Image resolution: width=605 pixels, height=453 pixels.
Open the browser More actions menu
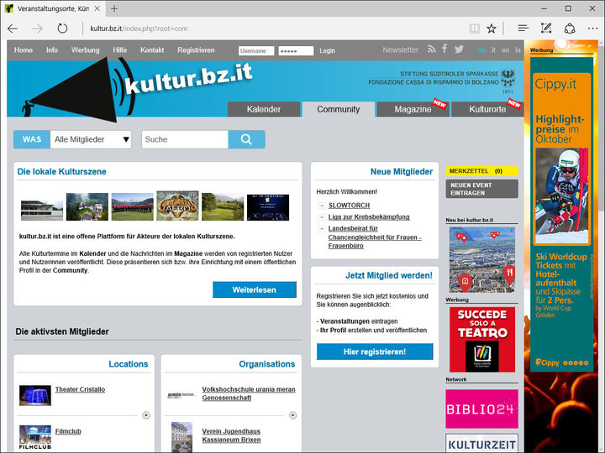[592, 29]
